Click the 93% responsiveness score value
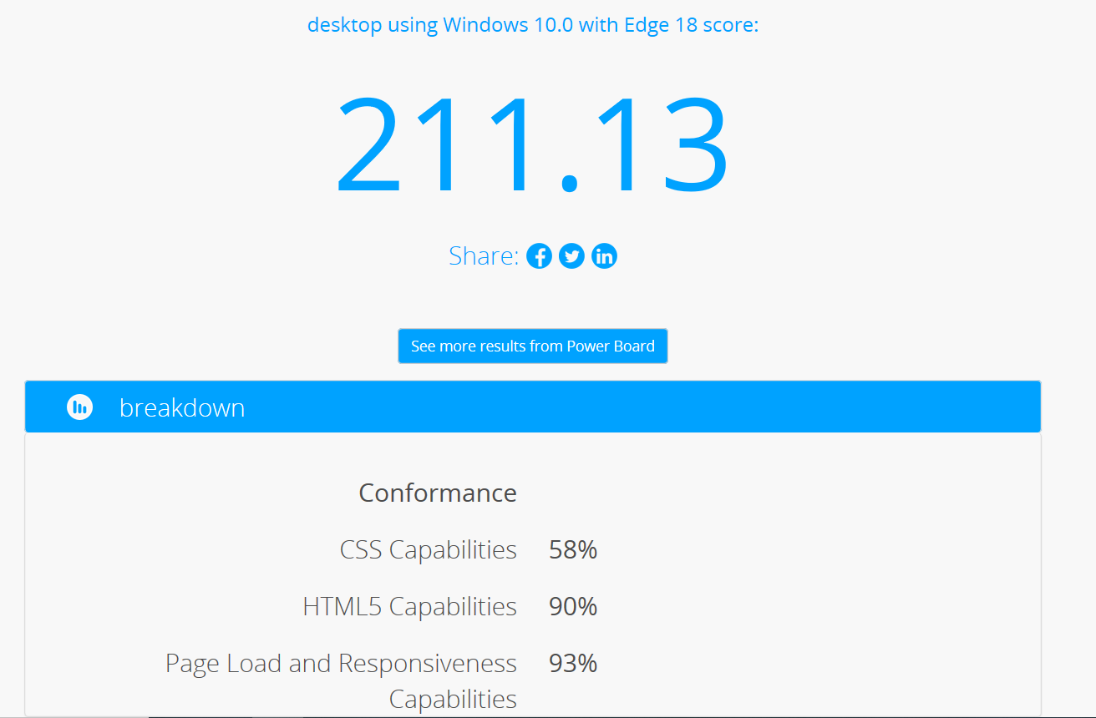Image resolution: width=1096 pixels, height=718 pixels. [x=573, y=663]
